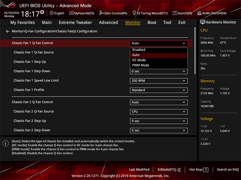Open the Chassis Fan 1 Step Down dropdown
Image resolution: width=241 pixels, height=180 pixels.
tap(159, 71)
